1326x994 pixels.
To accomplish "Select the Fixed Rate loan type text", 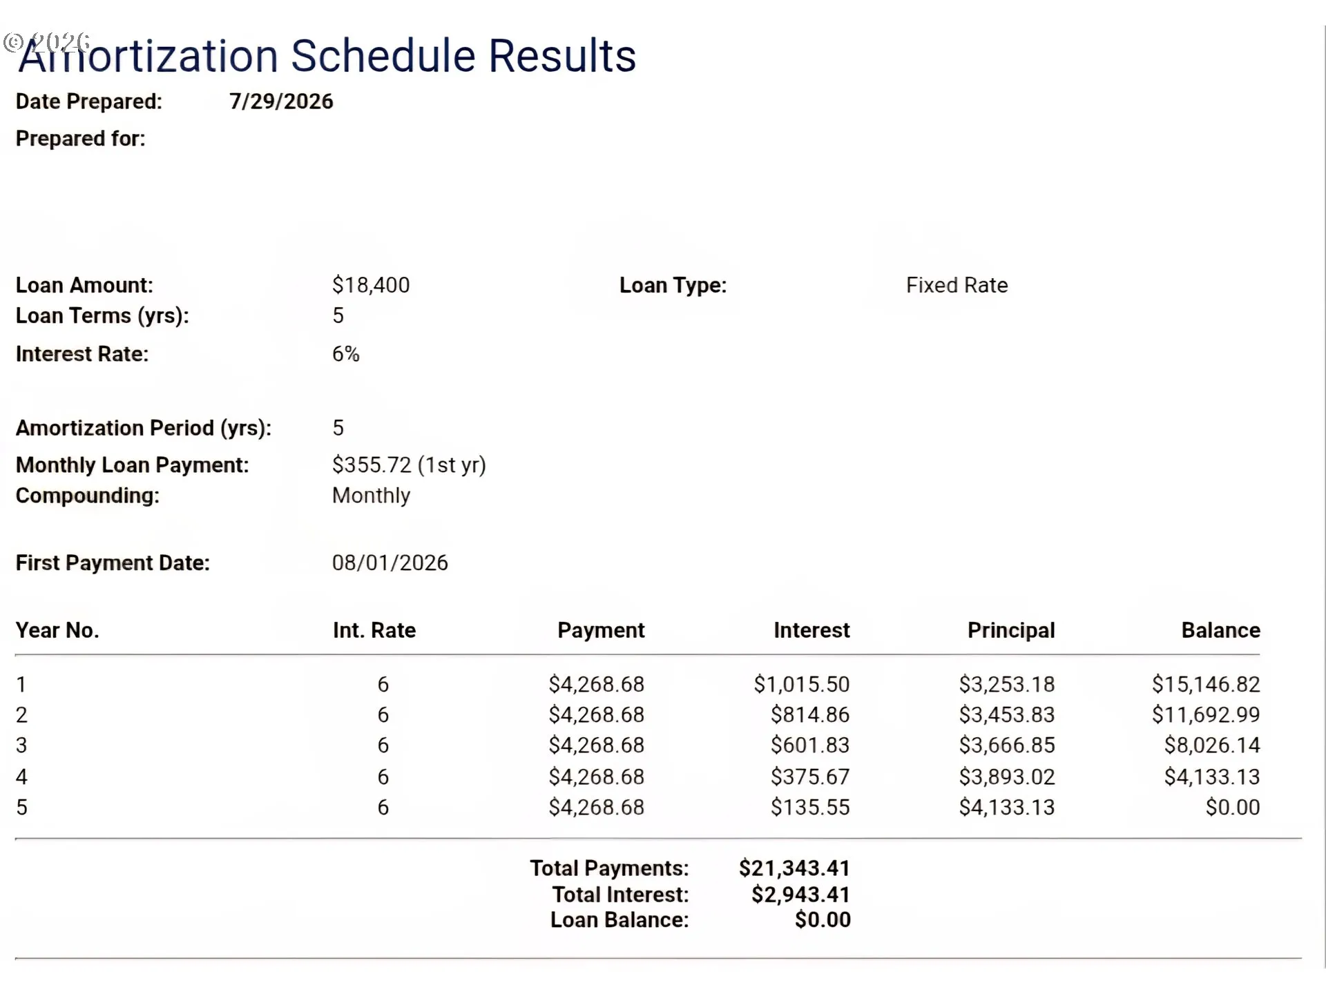I will (957, 285).
